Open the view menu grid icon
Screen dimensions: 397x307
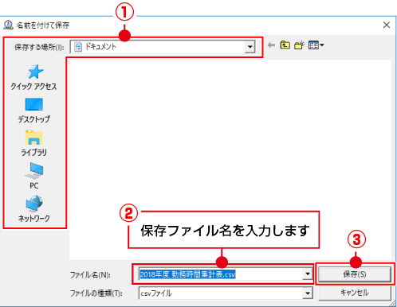click(313, 45)
